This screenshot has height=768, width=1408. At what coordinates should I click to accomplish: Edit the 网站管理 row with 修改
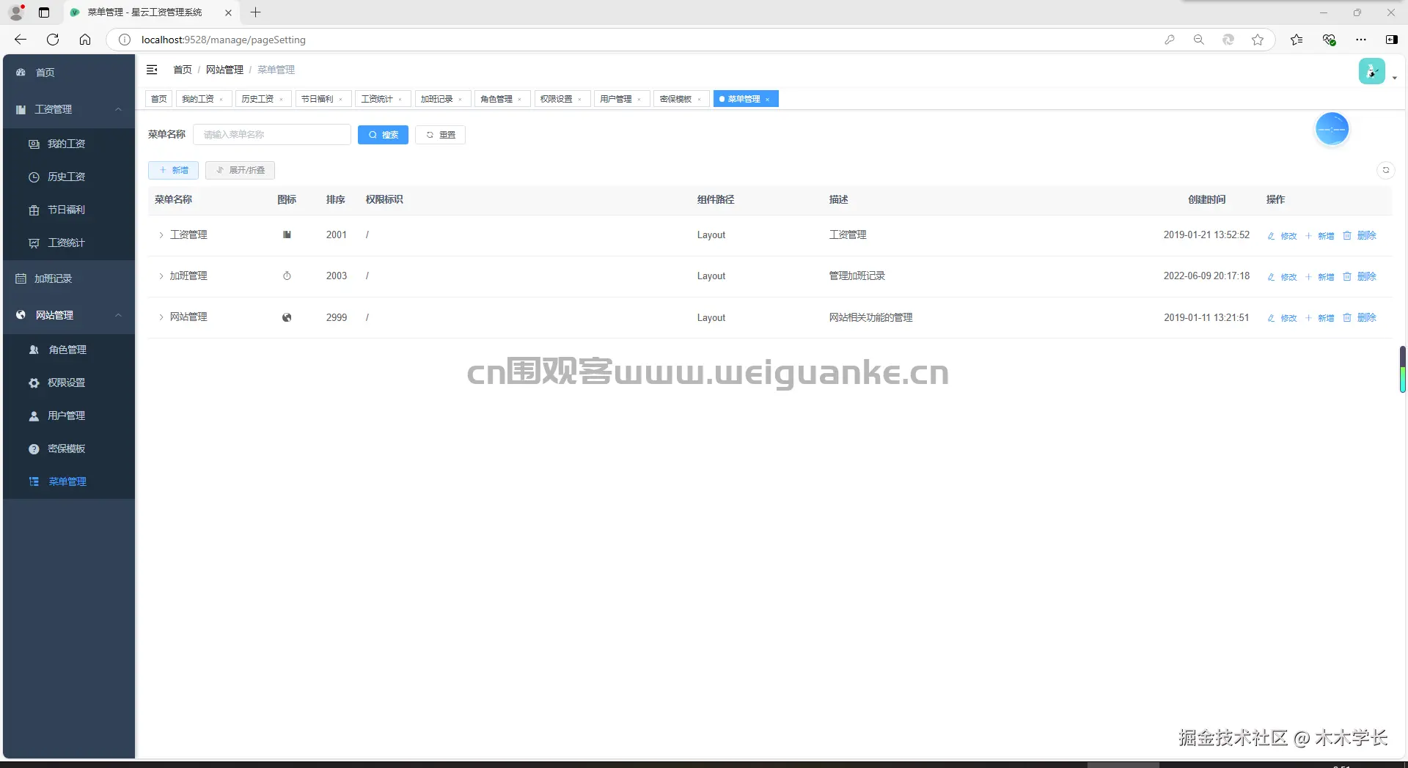point(1282,318)
